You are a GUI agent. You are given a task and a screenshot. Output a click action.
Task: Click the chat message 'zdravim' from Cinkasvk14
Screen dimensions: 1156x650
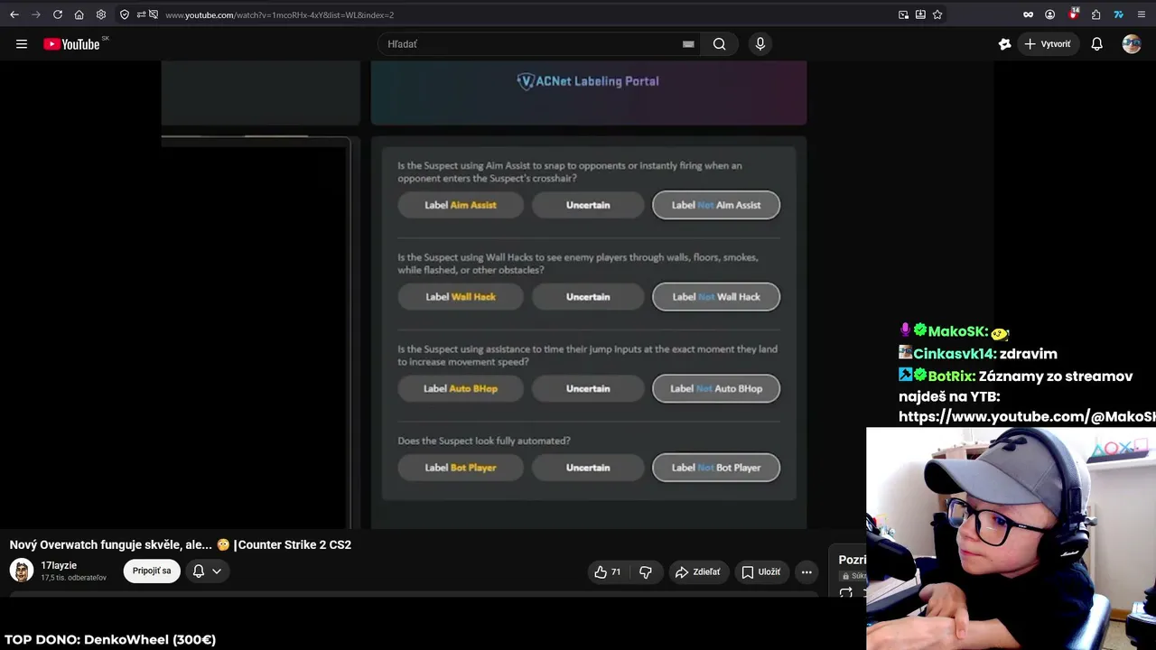1028,354
